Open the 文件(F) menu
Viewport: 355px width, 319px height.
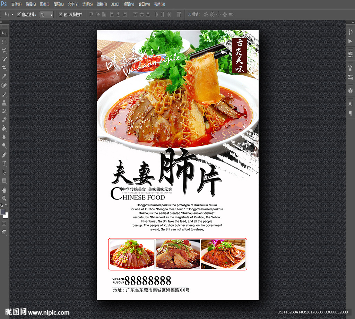[16, 4]
